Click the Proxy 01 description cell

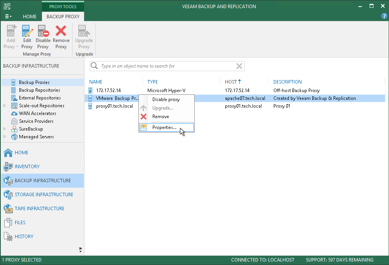tap(282, 106)
